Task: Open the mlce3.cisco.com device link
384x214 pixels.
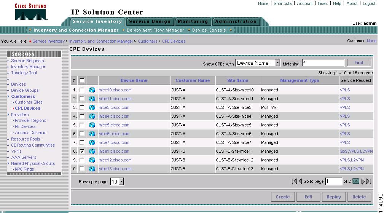Action: [x=114, y=108]
